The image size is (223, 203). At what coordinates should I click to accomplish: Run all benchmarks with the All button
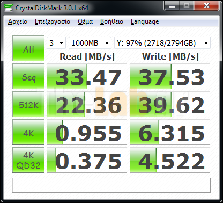coord(28,48)
